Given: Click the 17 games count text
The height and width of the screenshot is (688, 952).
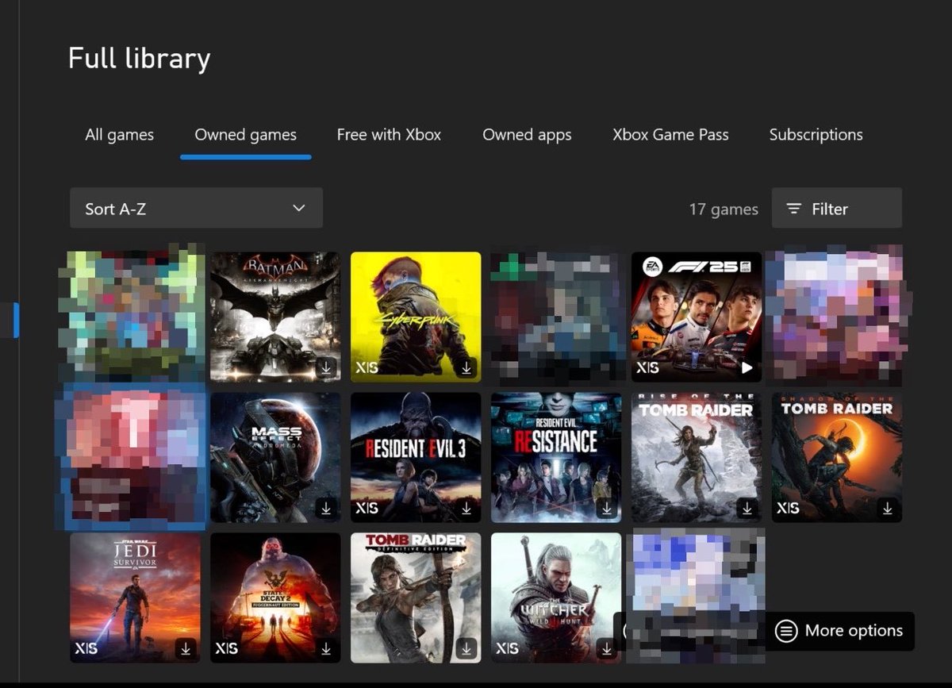Looking at the screenshot, I should point(724,209).
